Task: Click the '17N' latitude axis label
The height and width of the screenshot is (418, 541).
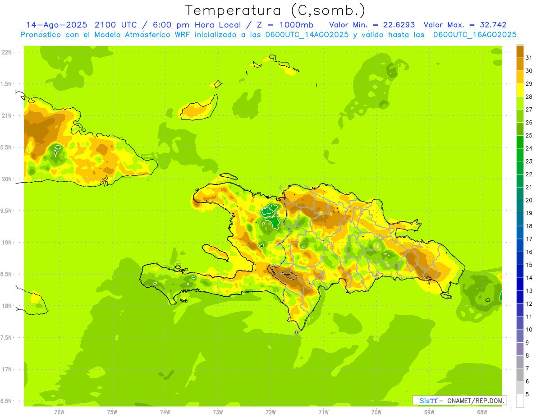Action: tap(6, 369)
